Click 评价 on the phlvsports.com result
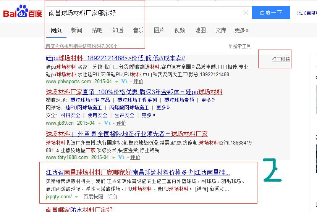This screenshot has width=317, height=212. click(x=138, y=81)
